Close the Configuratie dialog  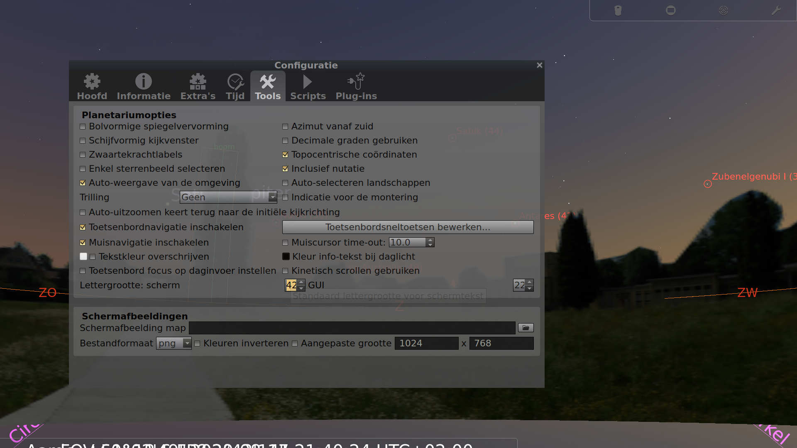click(x=539, y=65)
